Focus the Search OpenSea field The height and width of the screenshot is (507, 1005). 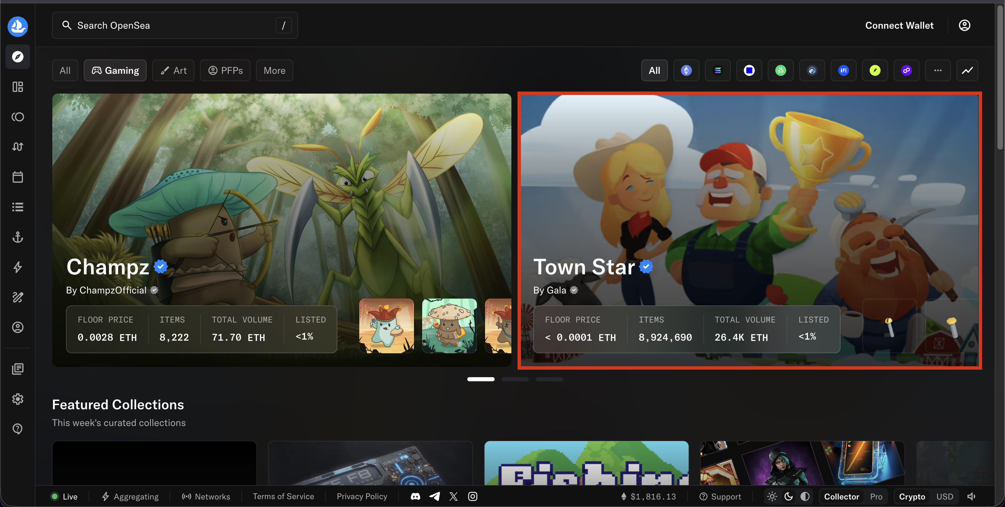coord(175,25)
